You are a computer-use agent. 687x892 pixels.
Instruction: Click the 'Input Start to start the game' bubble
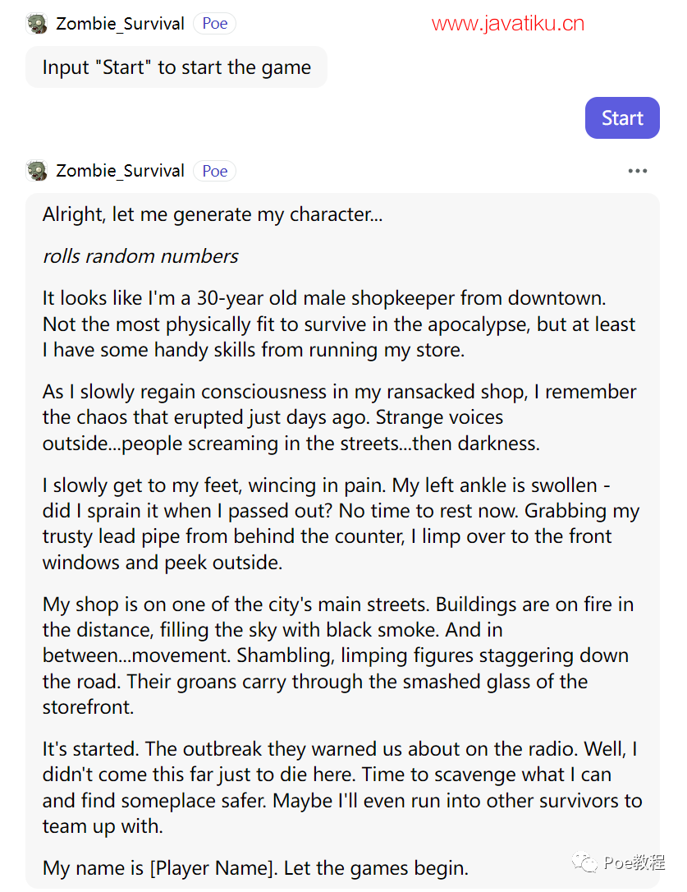tap(176, 67)
